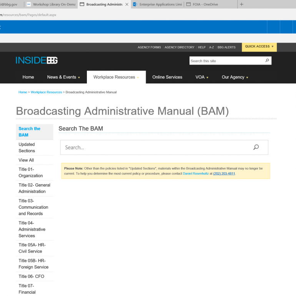Click the SharePoint icon on Enterprise Applications tab
Viewport: 296px width, 296px height.
click(135, 4)
